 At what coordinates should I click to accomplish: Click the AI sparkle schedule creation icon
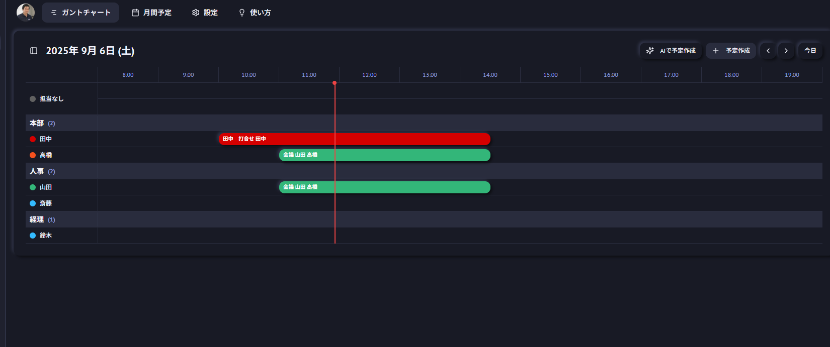point(650,51)
